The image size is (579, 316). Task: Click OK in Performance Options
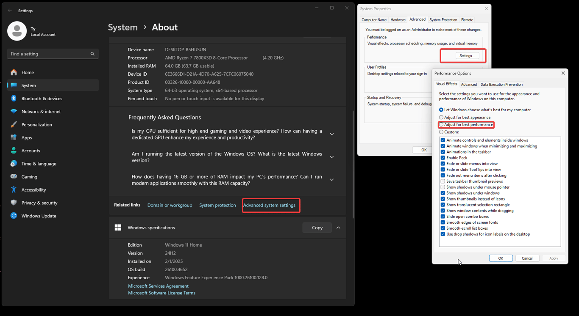tap(501, 258)
